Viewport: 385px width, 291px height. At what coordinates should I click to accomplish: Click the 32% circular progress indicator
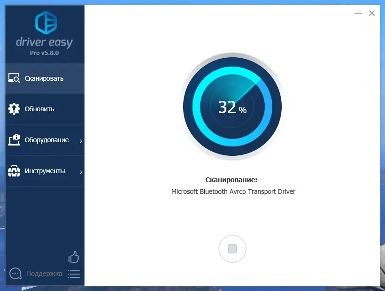click(x=232, y=107)
